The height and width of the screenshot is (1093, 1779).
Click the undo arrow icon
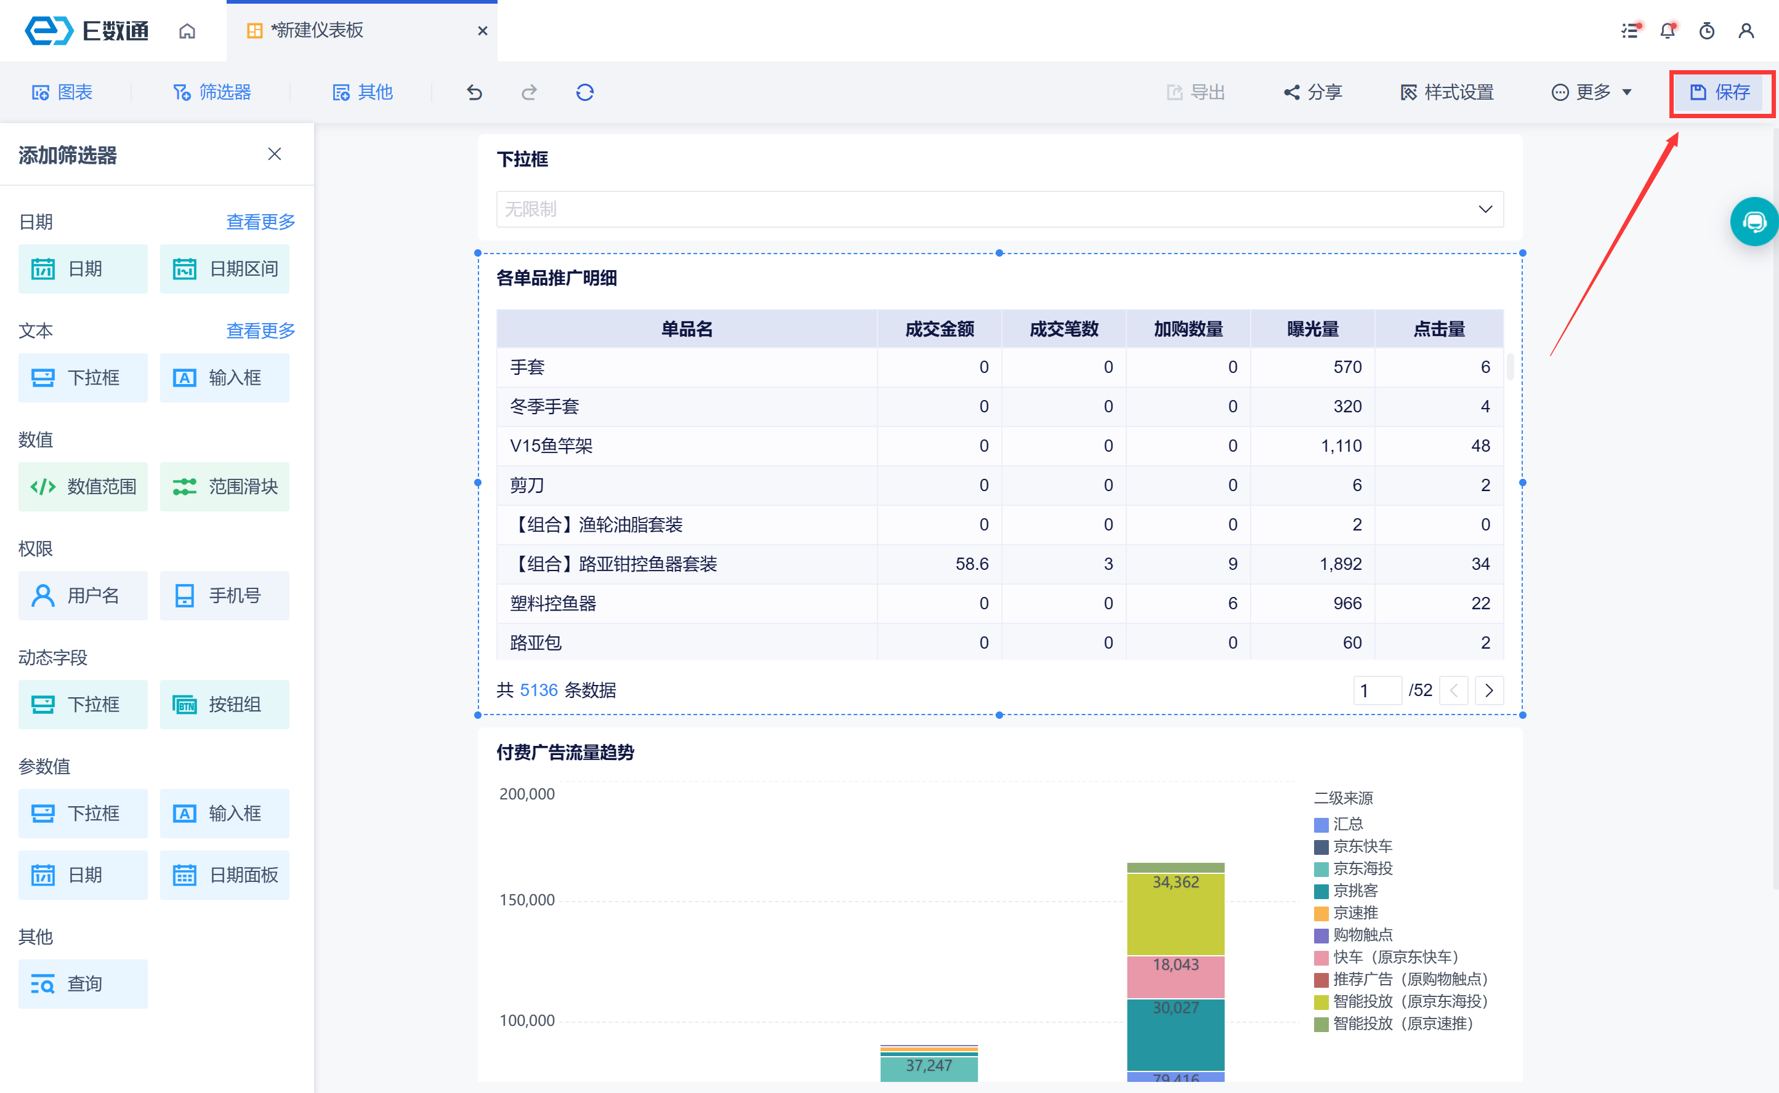click(x=474, y=92)
